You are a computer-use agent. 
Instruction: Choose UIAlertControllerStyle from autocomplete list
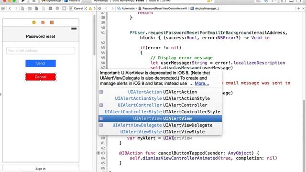160,112
